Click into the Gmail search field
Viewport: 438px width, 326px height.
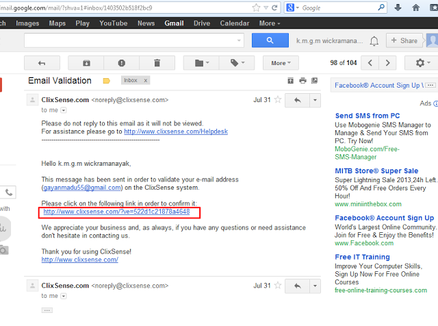point(134,40)
